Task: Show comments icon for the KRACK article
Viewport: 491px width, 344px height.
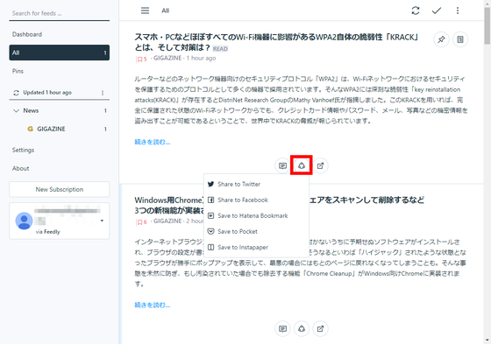Action: 282,165
